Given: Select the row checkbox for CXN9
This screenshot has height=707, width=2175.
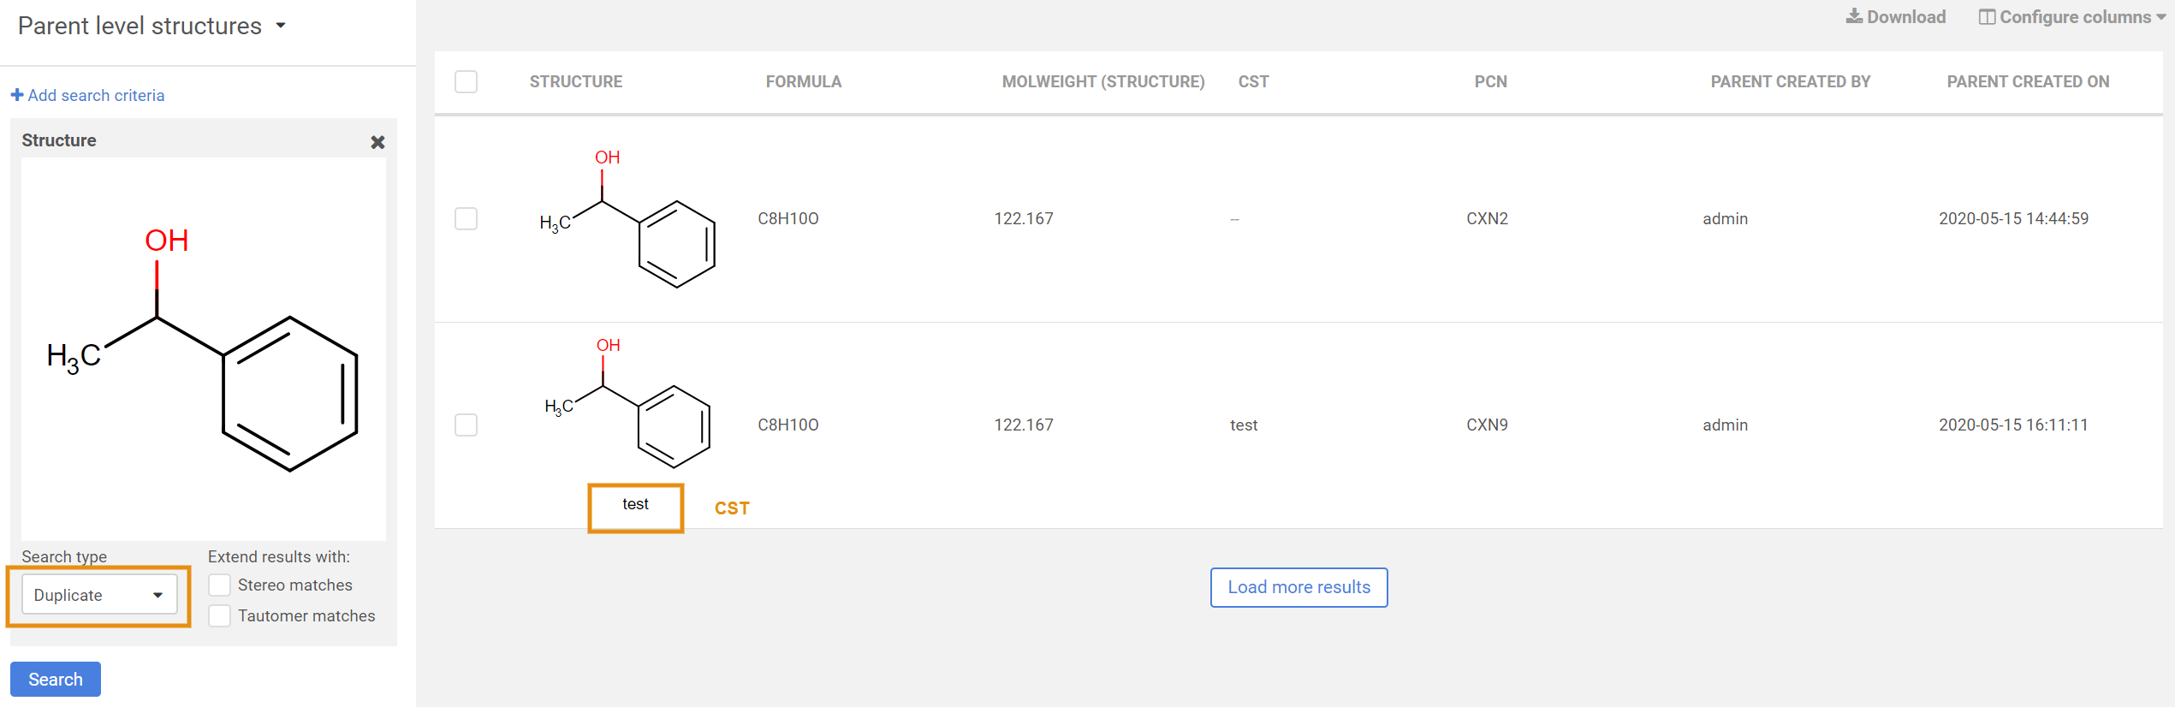Looking at the screenshot, I should point(466,425).
